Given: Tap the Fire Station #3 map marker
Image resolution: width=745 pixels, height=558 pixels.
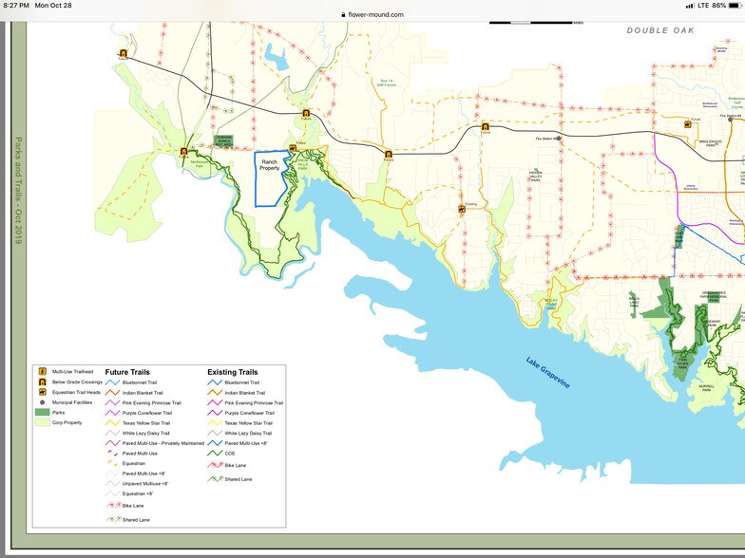Looking at the screenshot, I should click(559, 138).
